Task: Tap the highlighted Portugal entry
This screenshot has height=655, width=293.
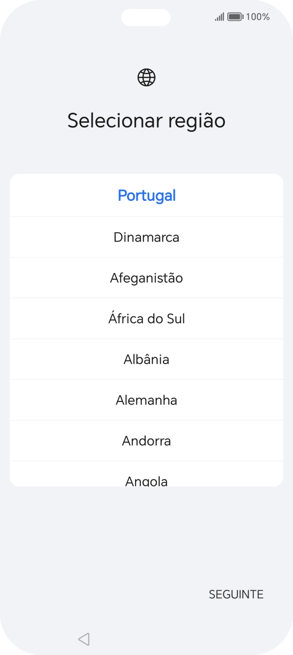Action: point(146,196)
